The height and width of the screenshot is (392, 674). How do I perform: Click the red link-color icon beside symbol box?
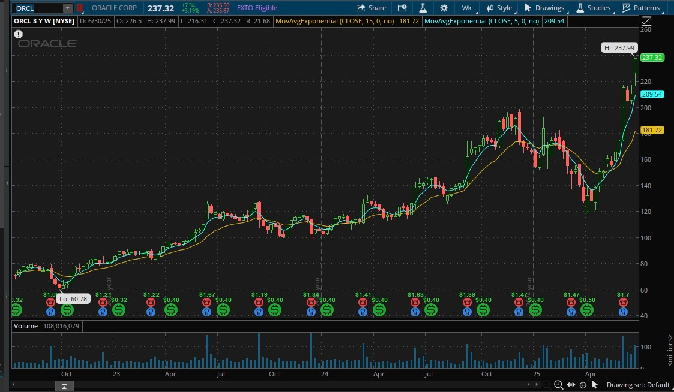79,8
